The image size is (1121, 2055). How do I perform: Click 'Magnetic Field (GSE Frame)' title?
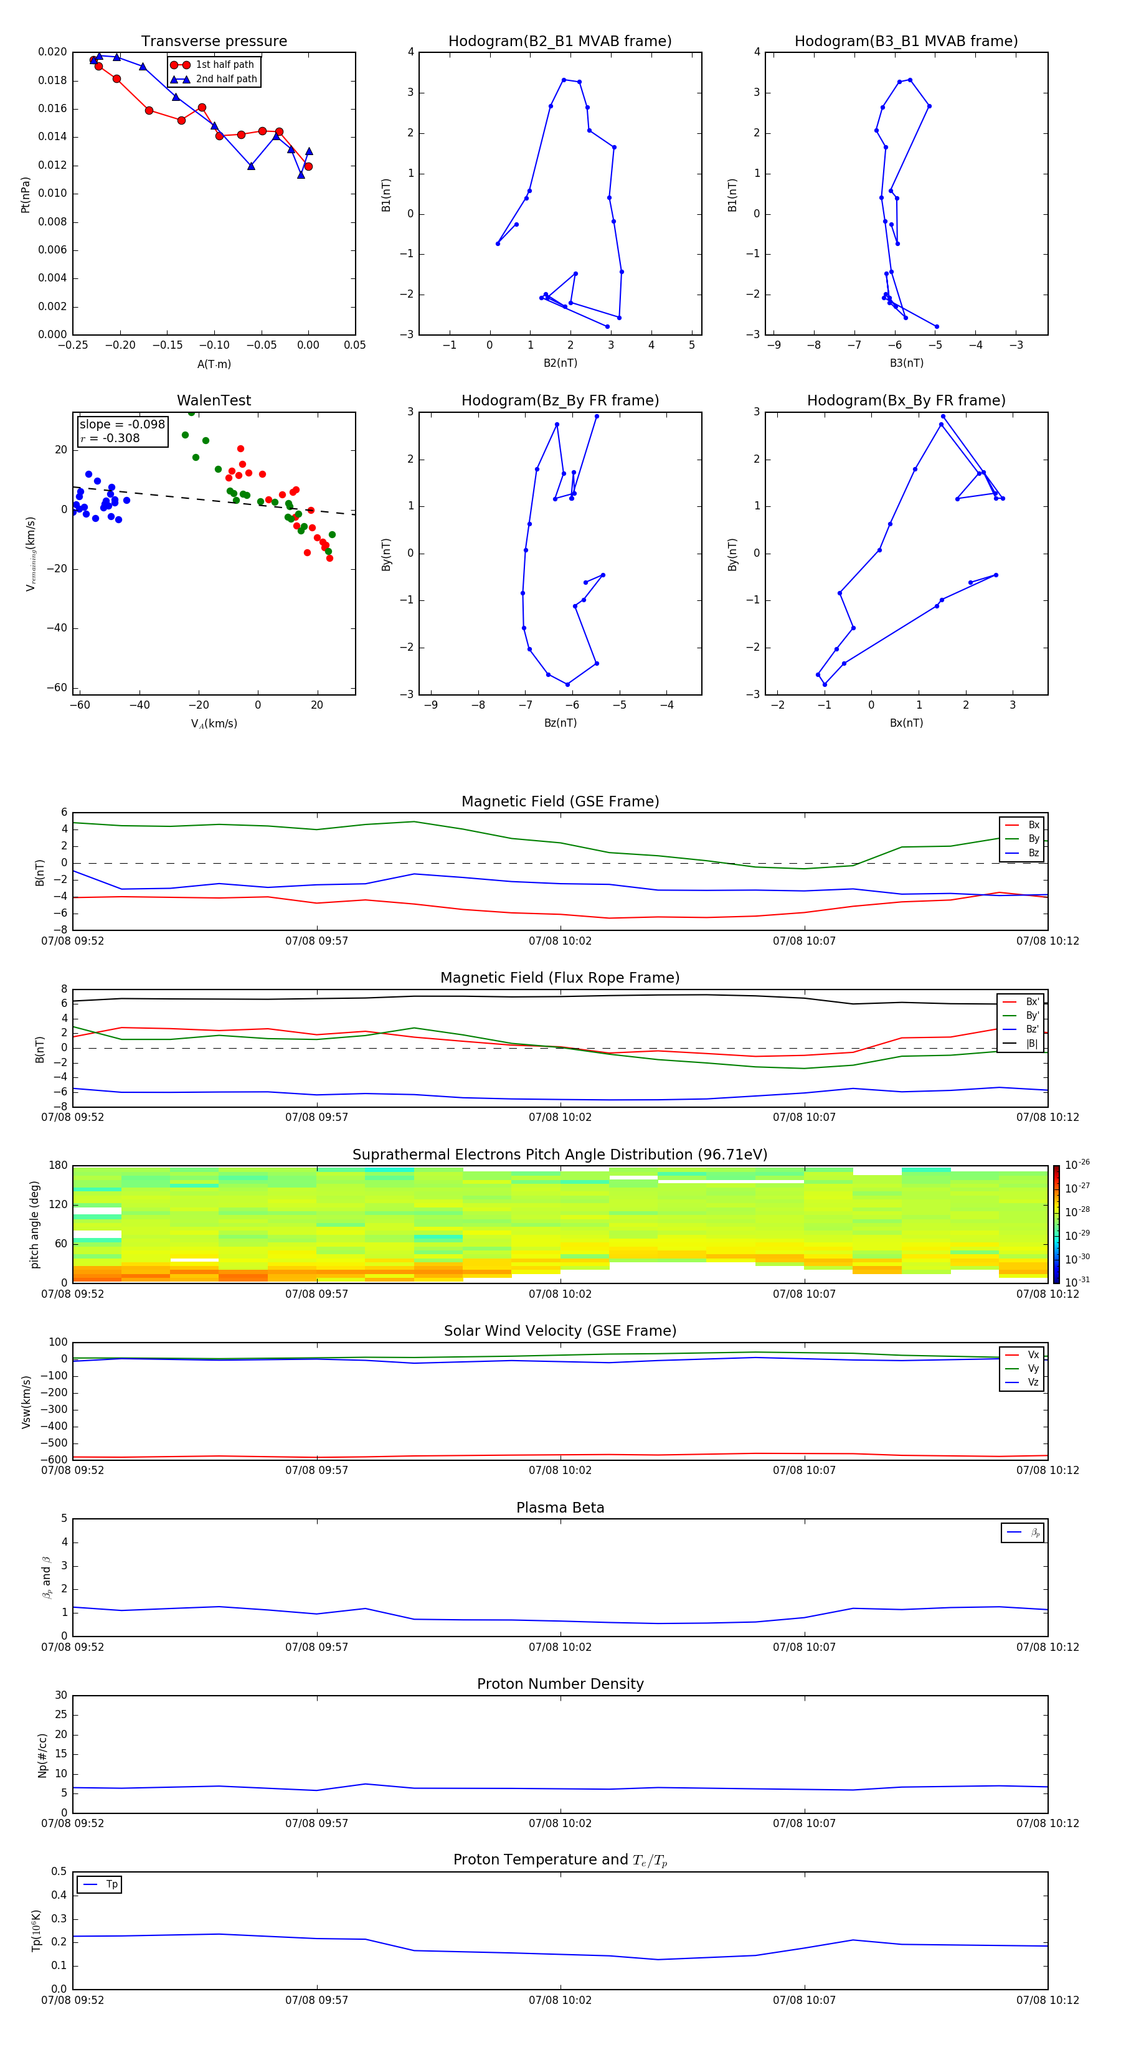coord(560,801)
